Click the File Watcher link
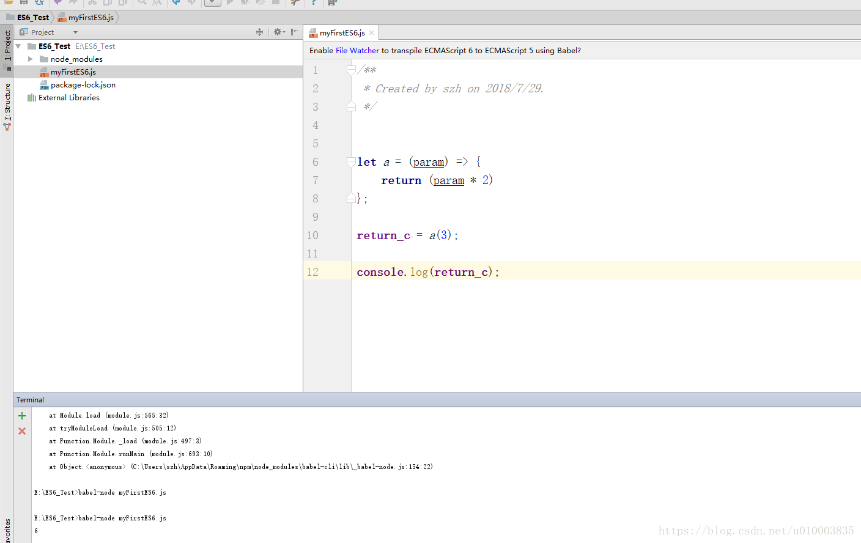Screen dimensions: 861x543 357,51
